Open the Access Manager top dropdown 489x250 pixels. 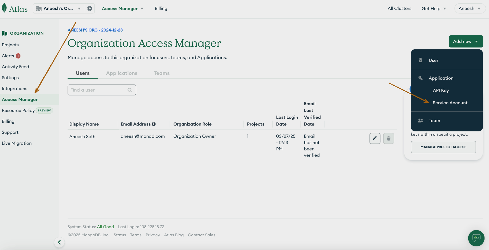122,9
